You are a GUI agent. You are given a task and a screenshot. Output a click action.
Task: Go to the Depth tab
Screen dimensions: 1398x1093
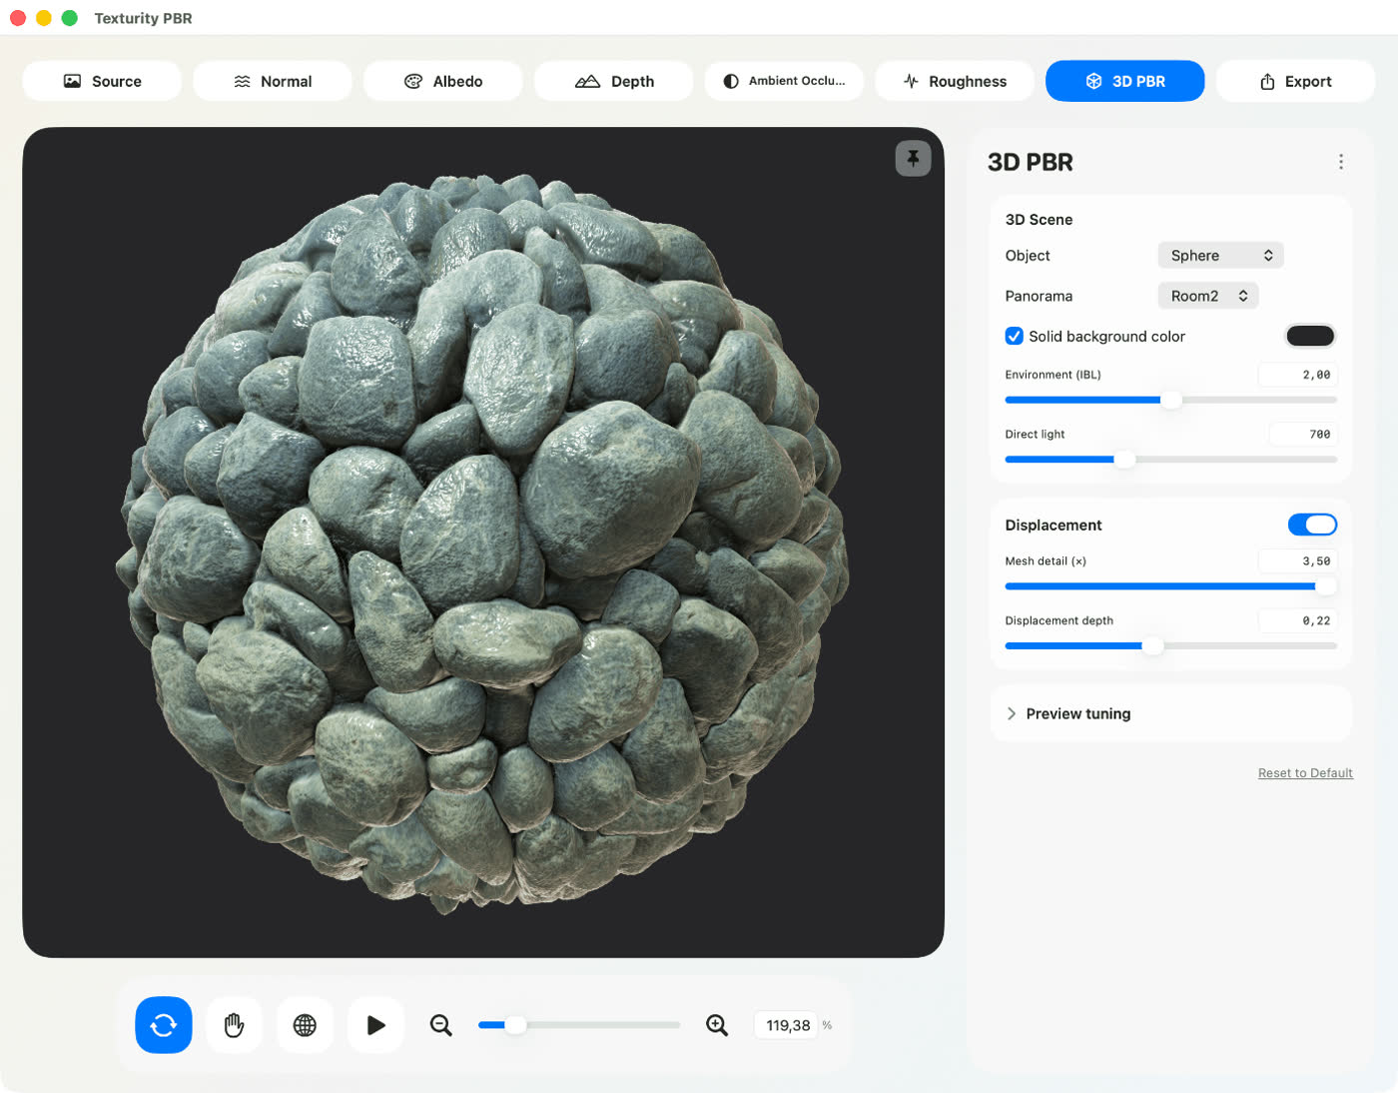[614, 81]
